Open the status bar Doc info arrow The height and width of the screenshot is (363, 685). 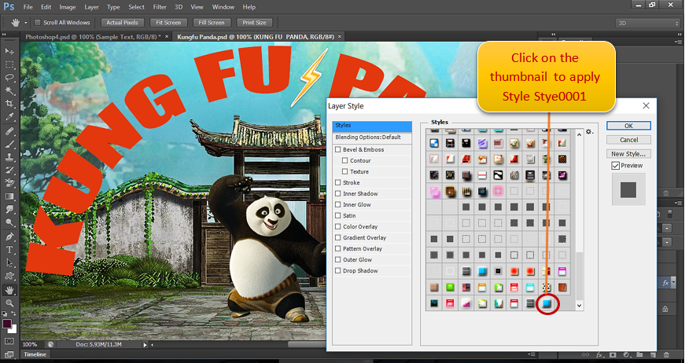(x=145, y=345)
